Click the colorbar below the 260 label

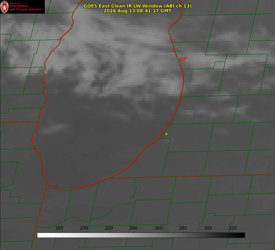tap(158, 235)
